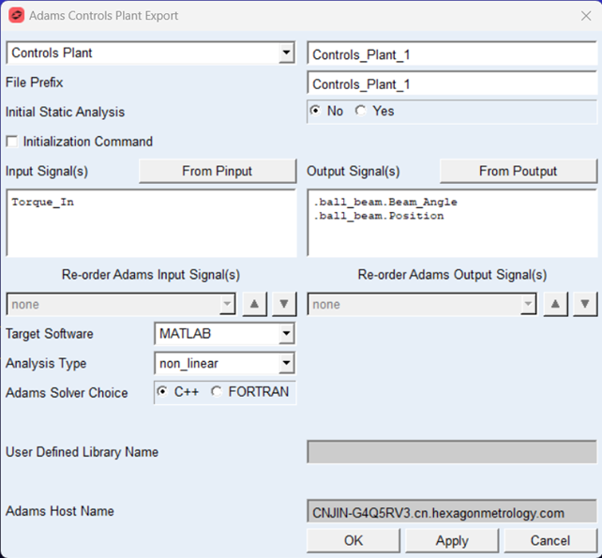Open the Controls Plant dropdown
The height and width of the screenshot is (558, 602).
coord(286,53)
